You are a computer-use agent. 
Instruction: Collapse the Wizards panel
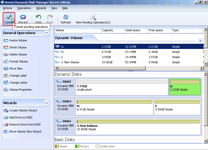(46, 103)
